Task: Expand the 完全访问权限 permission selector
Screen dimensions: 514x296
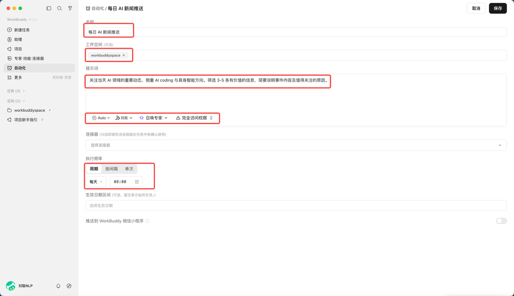Action: click(194, 118)
